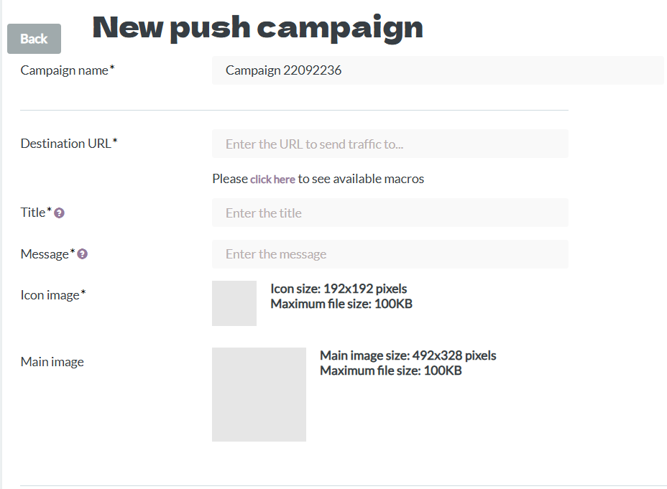Viewport: 667px width, 489px height.
Task: Focus the Campaign name input field
Action: coord(438,70)
